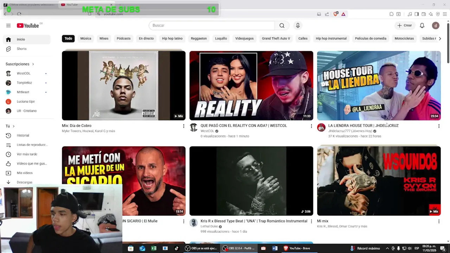Open Mis videos in the sidebar
450x253 pixels.
pyautogui.click(x=27, y=173)
